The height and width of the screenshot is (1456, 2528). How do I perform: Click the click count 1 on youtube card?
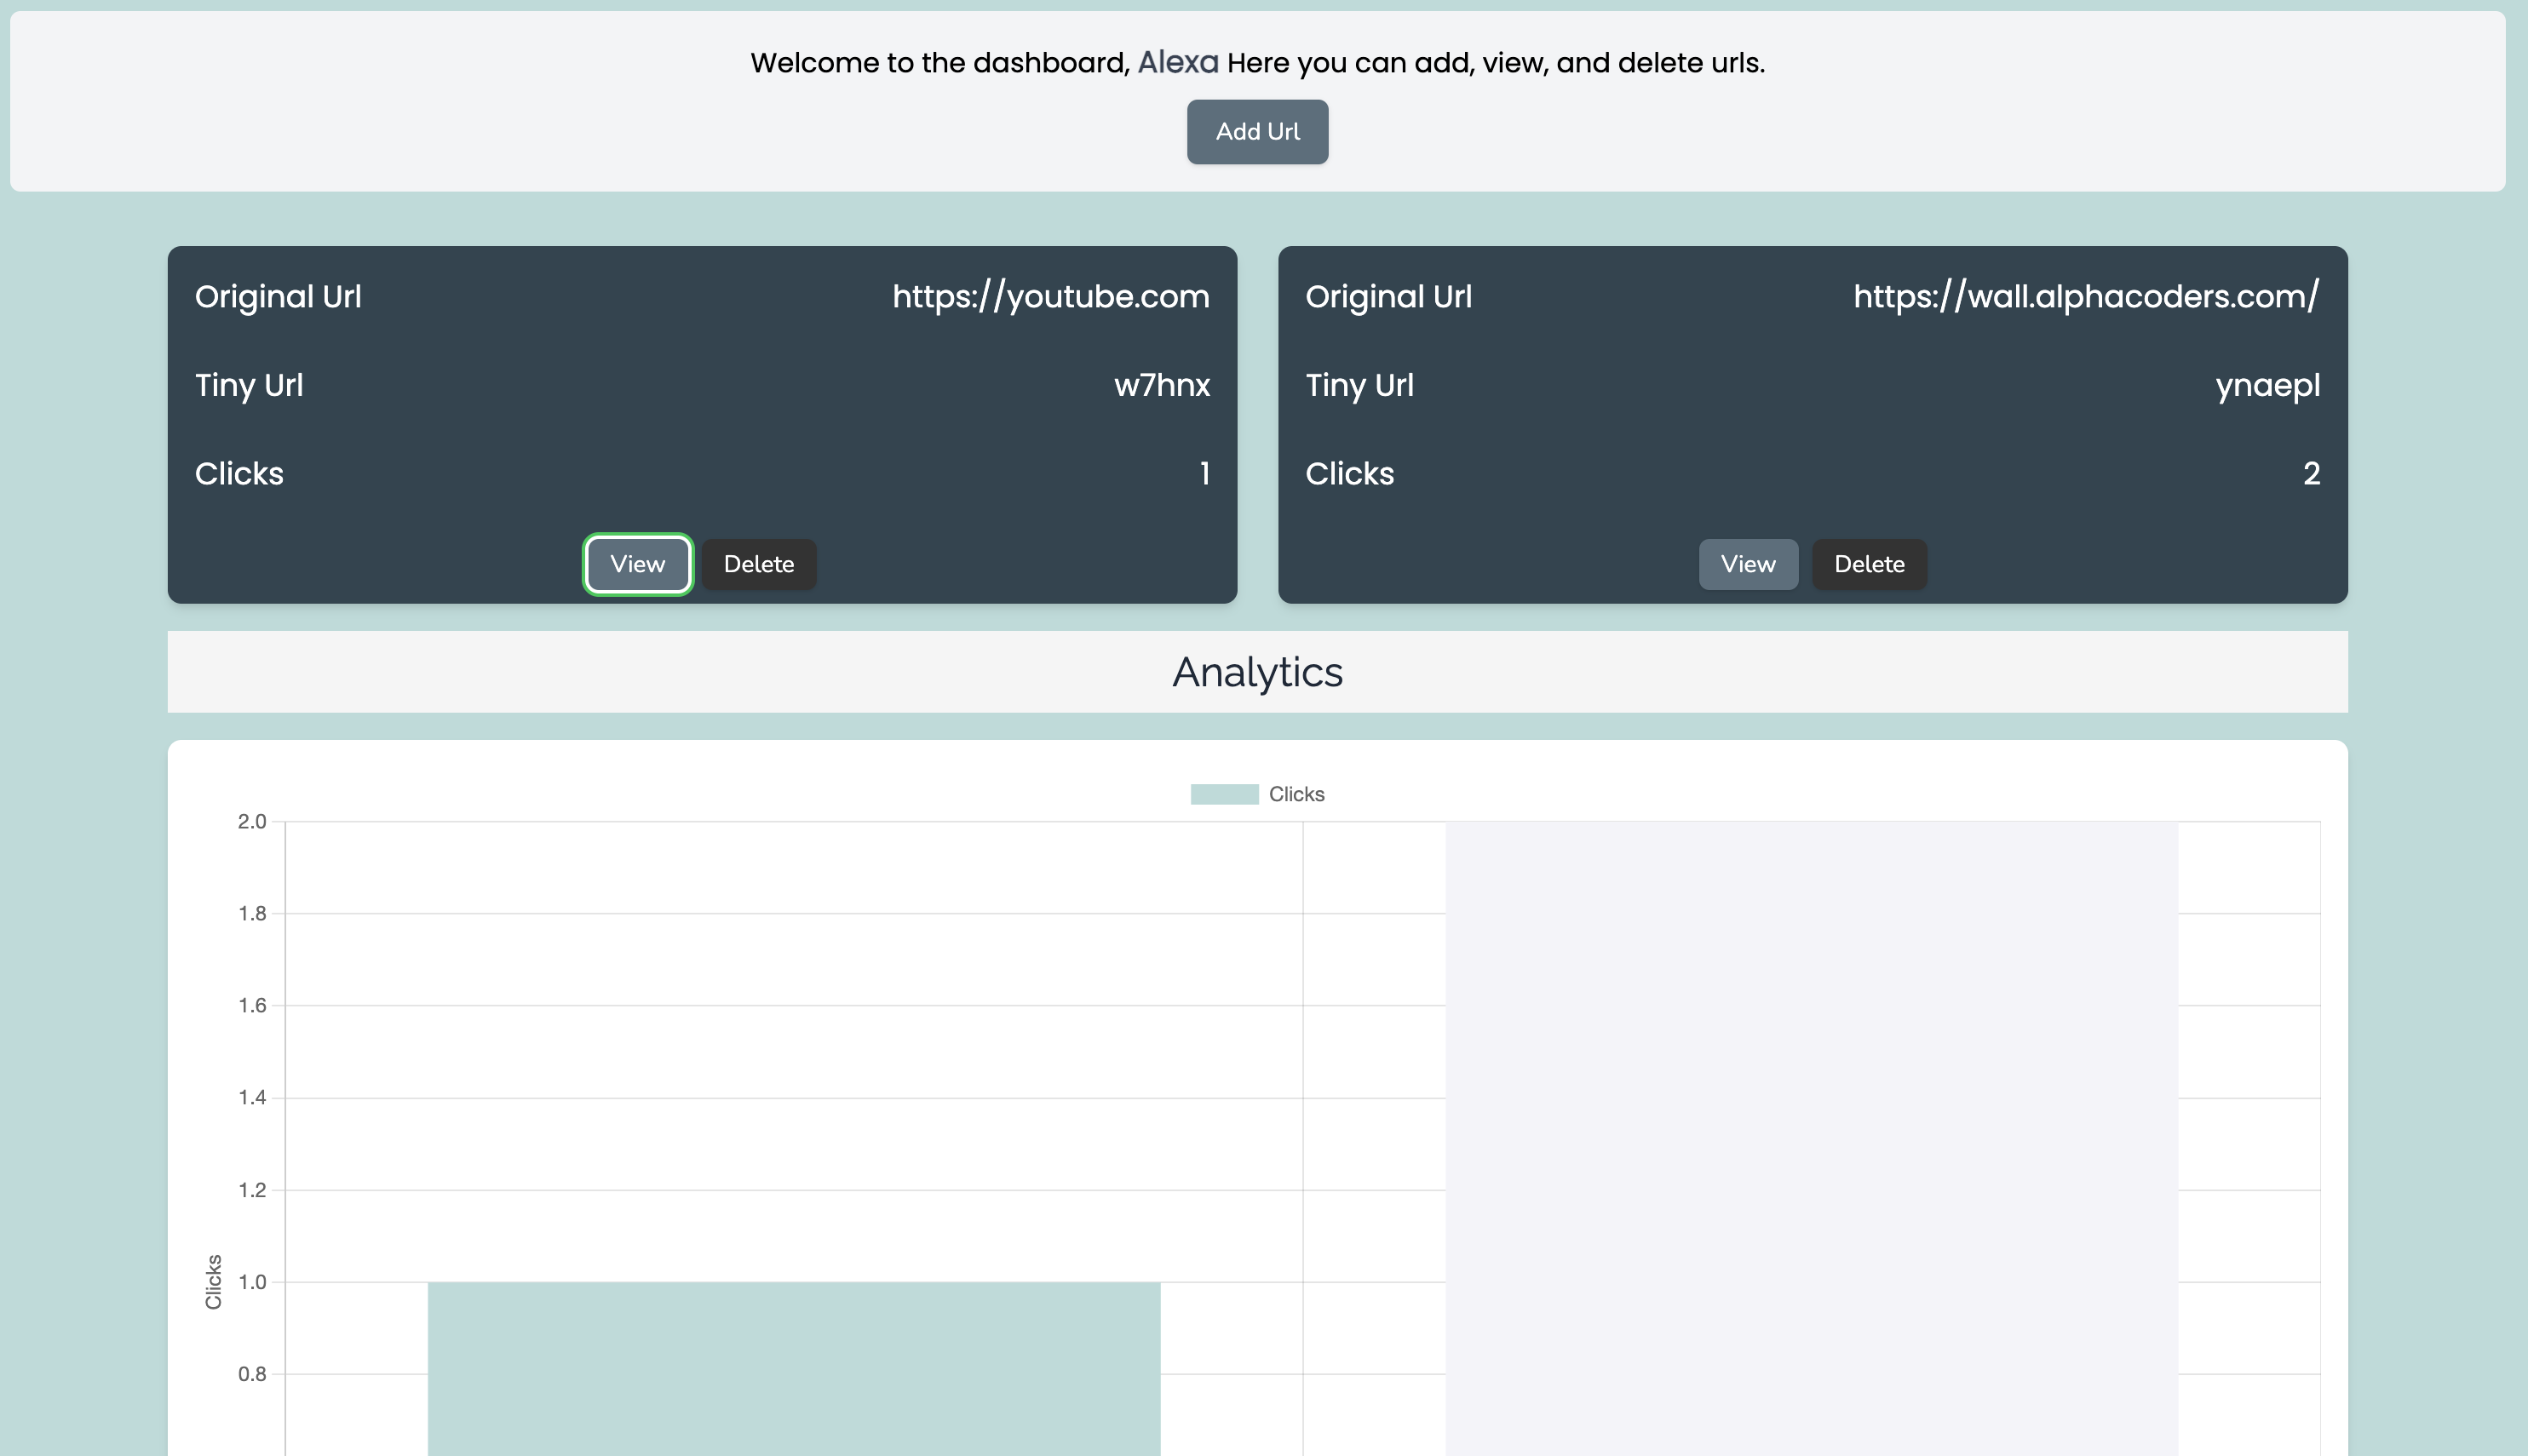click(x=1205, y=473)
